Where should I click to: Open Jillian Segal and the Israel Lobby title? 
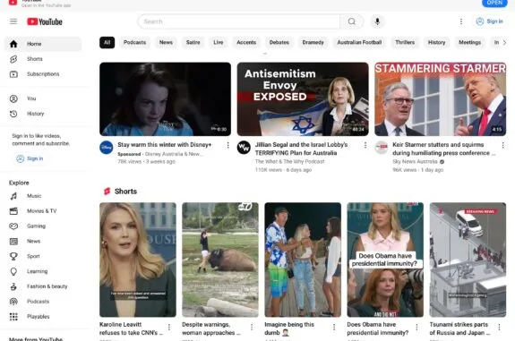point(301,149)
